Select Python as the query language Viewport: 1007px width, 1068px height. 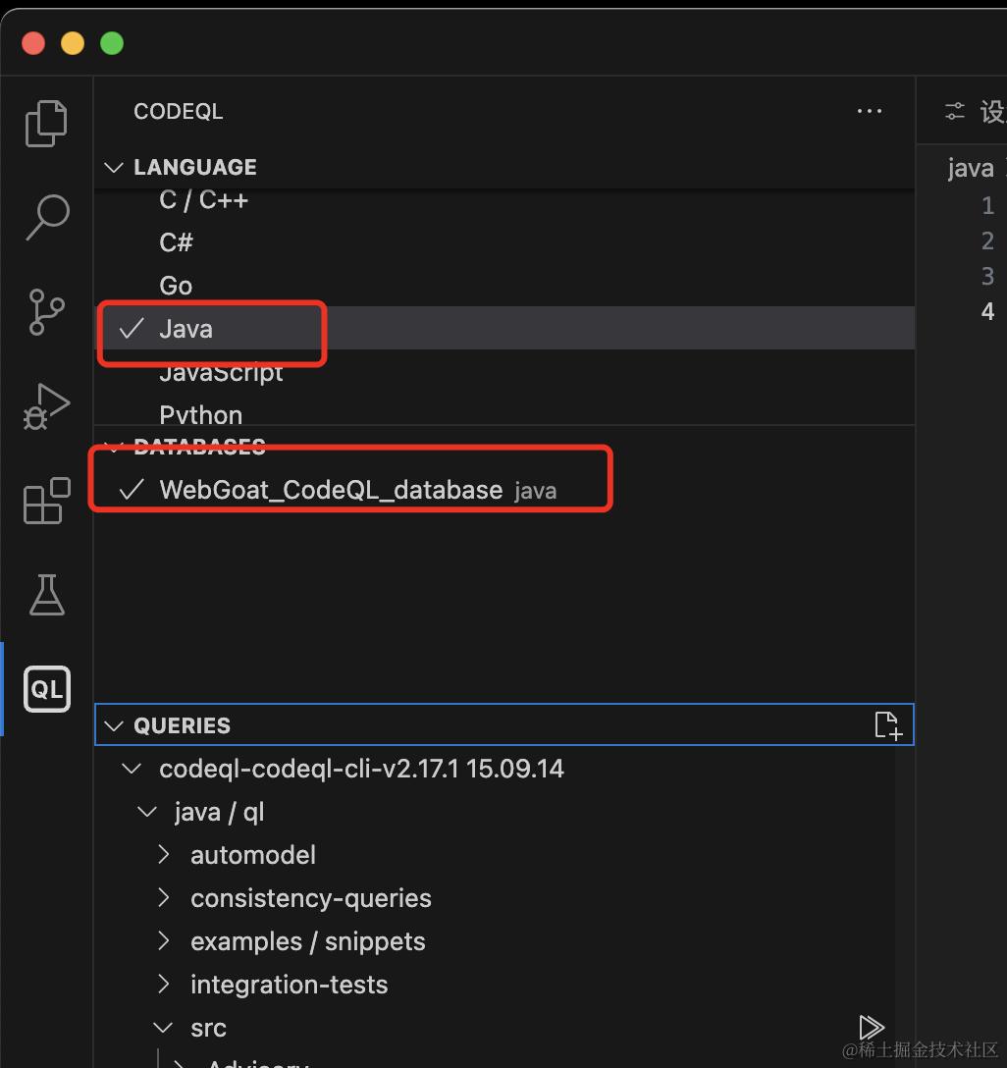[x=200, y=414]
